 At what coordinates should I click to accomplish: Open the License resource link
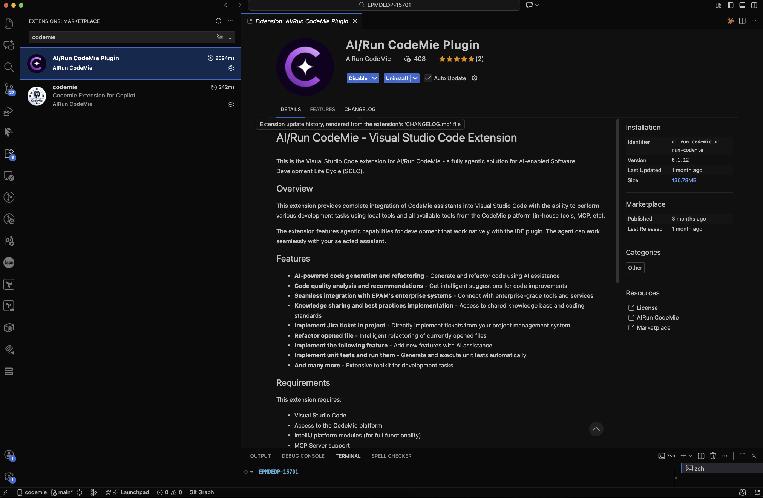click(647, 308)
